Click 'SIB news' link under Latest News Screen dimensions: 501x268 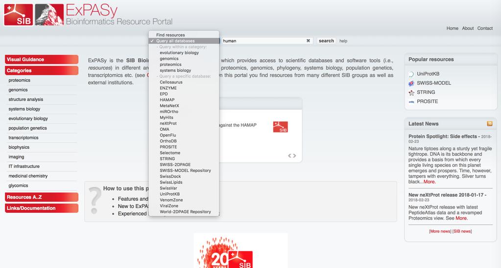pos(462,231)
